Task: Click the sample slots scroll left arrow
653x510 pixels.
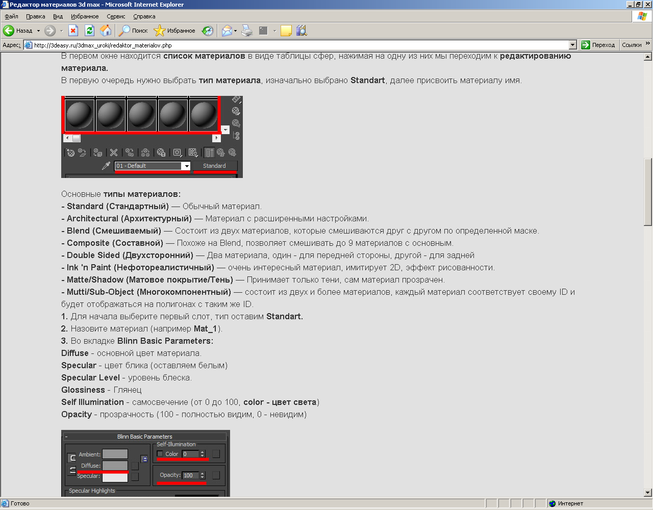Action: coord(67,138)
